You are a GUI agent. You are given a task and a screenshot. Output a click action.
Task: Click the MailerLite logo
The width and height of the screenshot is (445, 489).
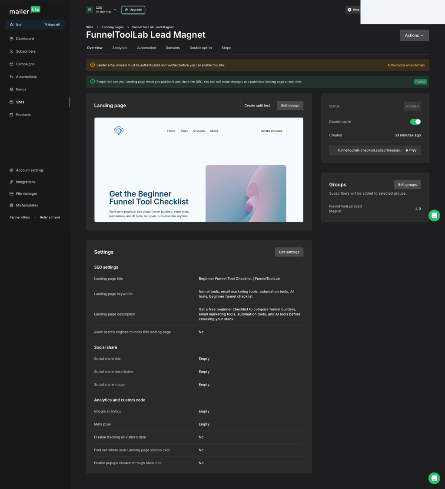coord(25,10)
